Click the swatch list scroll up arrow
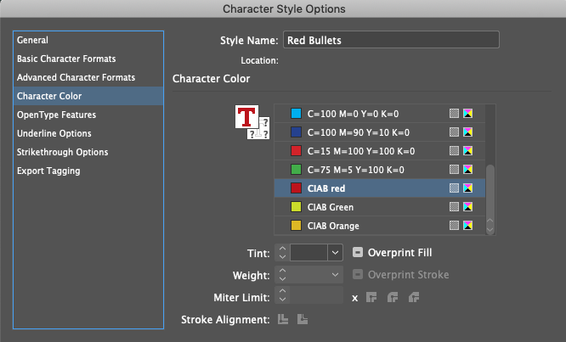Screen dimensions: 566x342 tap(490, 220)
